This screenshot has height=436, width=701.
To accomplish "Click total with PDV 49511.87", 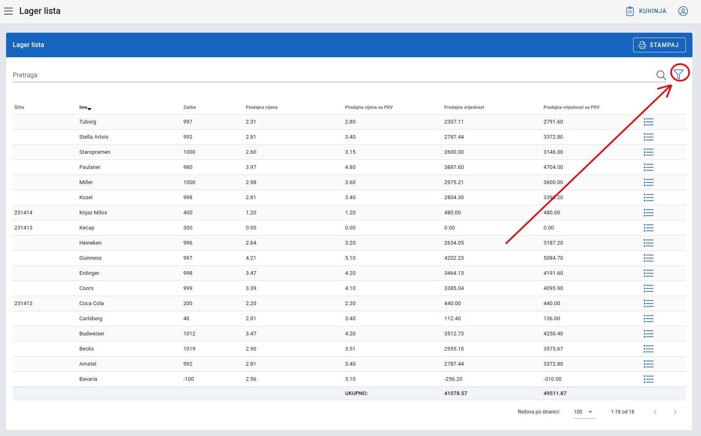I will (555, 393).
